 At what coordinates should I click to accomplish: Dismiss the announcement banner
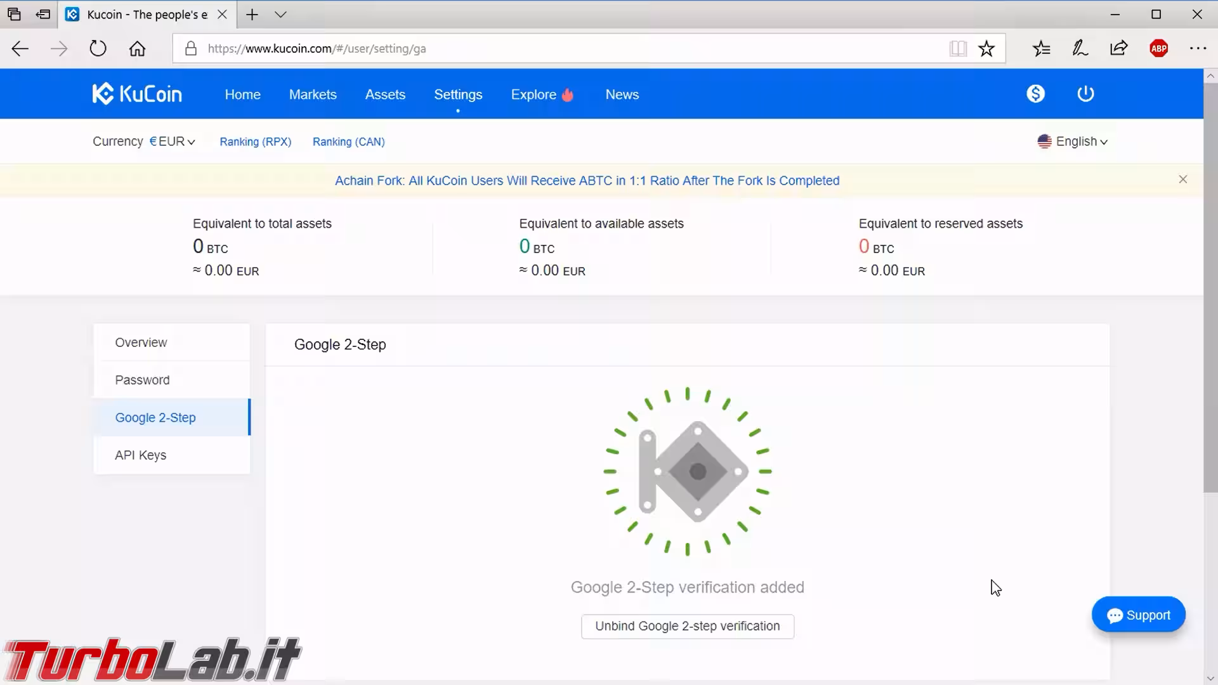pos(1182,179)
